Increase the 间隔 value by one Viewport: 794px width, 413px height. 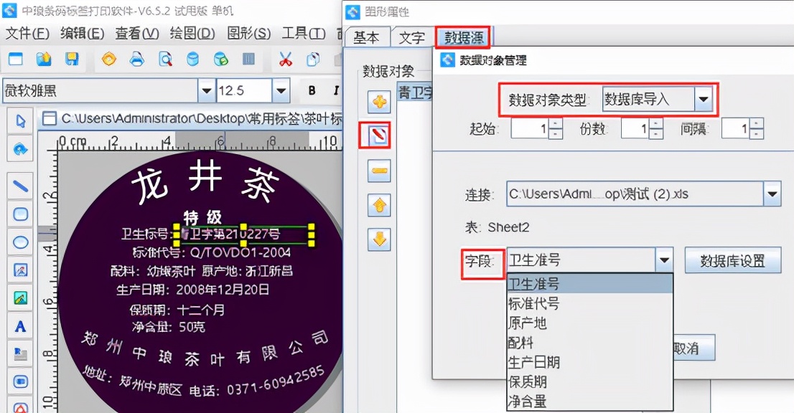757,124
